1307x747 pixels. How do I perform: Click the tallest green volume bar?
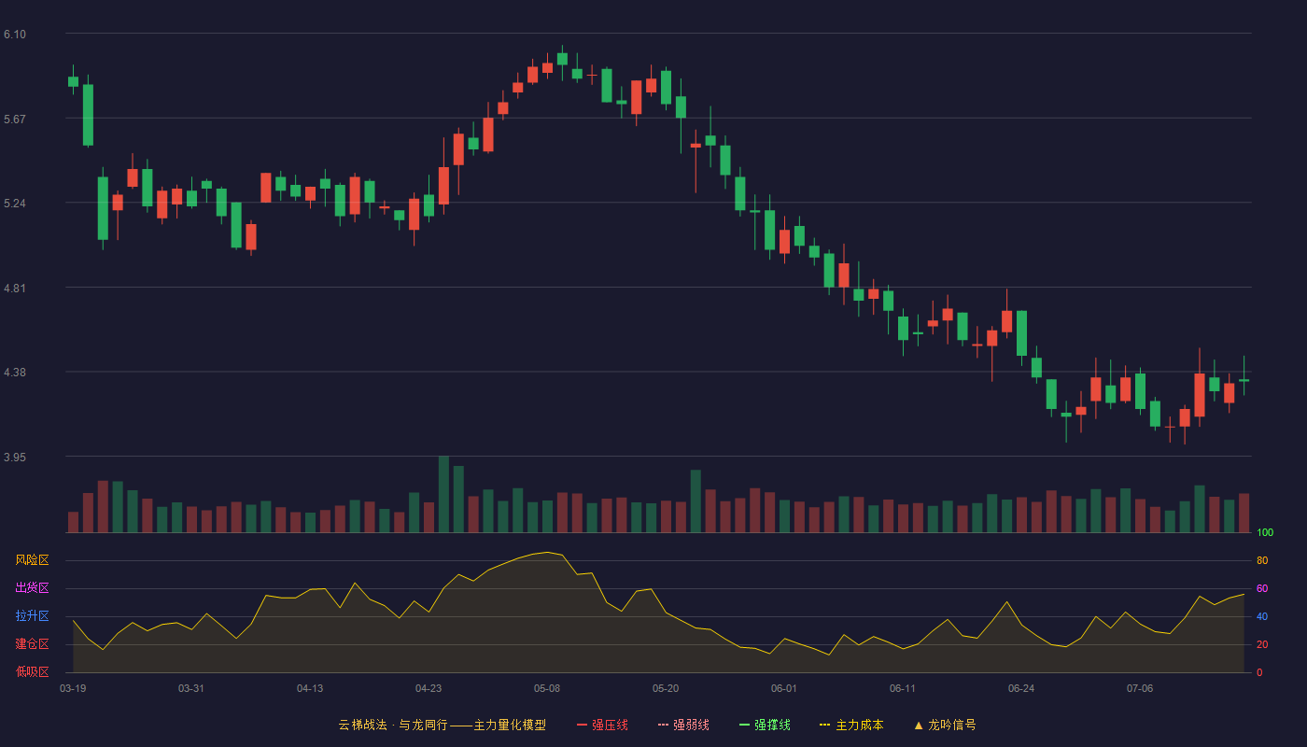click(443, 494)
